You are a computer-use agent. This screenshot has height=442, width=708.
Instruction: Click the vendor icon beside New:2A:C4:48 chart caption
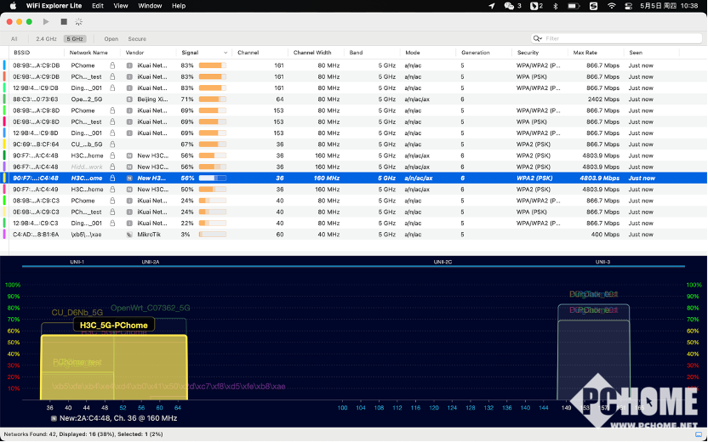coord(54,418)
